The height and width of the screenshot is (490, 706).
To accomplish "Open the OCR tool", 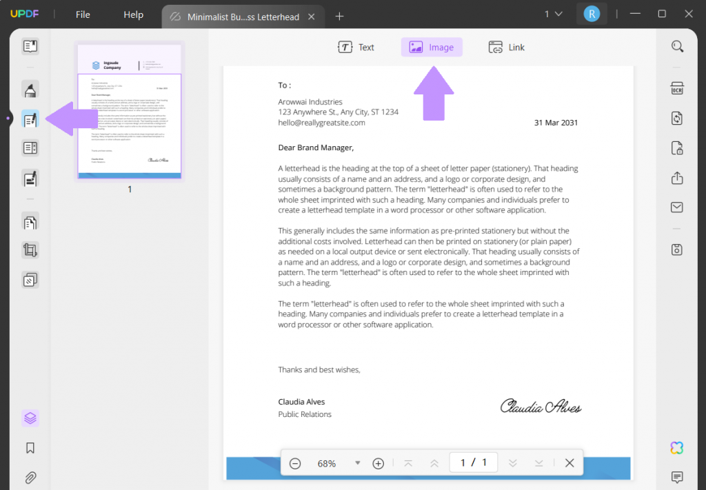I will coord(678,88).
